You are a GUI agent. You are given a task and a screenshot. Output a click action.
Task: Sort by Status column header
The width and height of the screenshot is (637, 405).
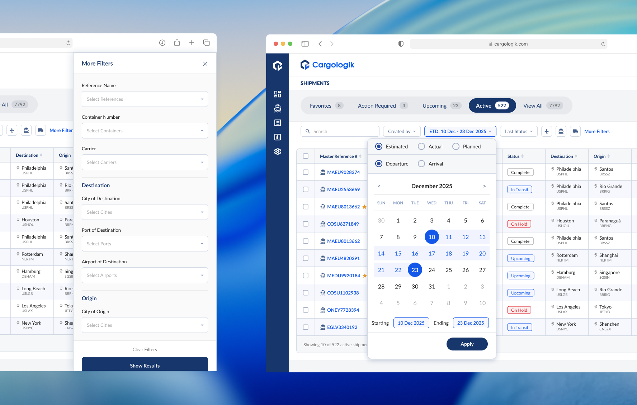515,156
